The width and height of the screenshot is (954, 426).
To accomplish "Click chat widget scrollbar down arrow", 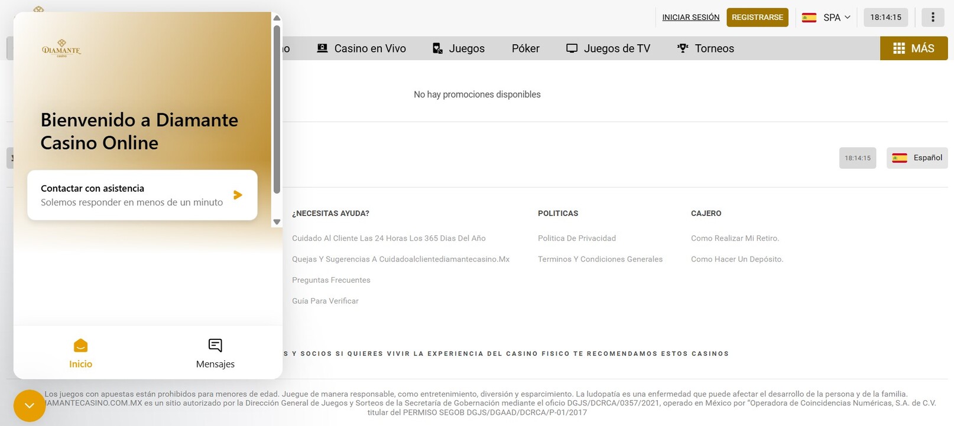I will coord(277,222).
